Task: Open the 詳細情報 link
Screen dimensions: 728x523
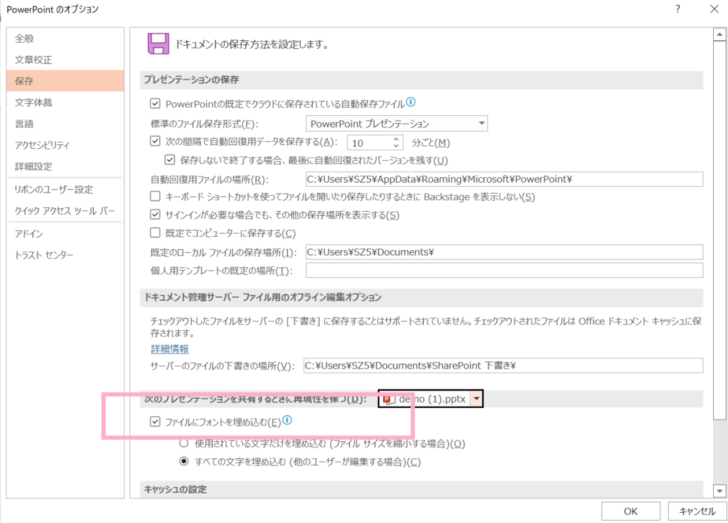Action: pos(169,349)
